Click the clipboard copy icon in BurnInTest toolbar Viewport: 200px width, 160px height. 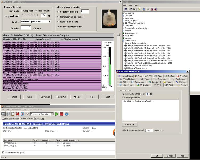13,114
